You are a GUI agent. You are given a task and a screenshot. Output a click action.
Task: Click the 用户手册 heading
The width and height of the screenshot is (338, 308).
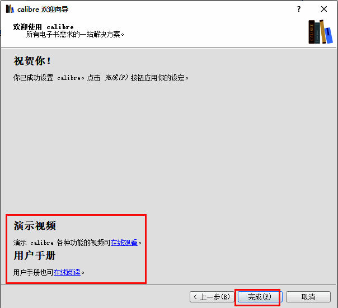(35, 255)
